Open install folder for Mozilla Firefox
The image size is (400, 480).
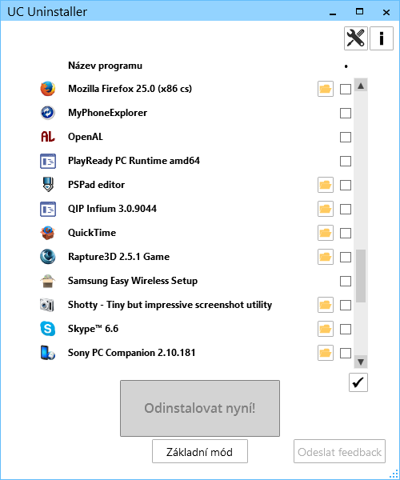point(326,89)
